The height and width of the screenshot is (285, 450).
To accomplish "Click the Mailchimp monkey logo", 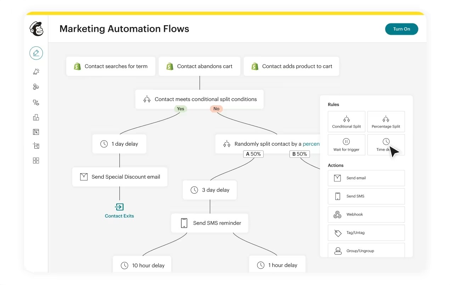I will coord(36,29).
